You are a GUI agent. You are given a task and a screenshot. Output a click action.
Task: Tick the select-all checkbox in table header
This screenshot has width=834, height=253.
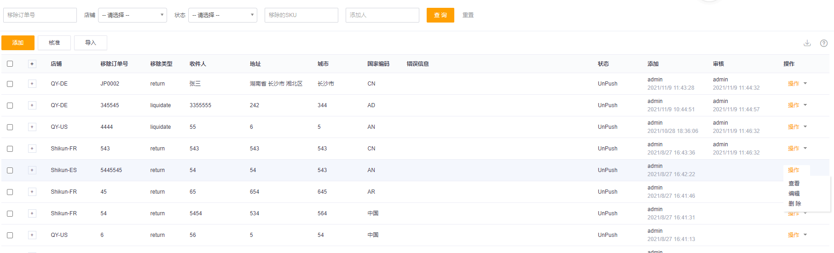10,64
